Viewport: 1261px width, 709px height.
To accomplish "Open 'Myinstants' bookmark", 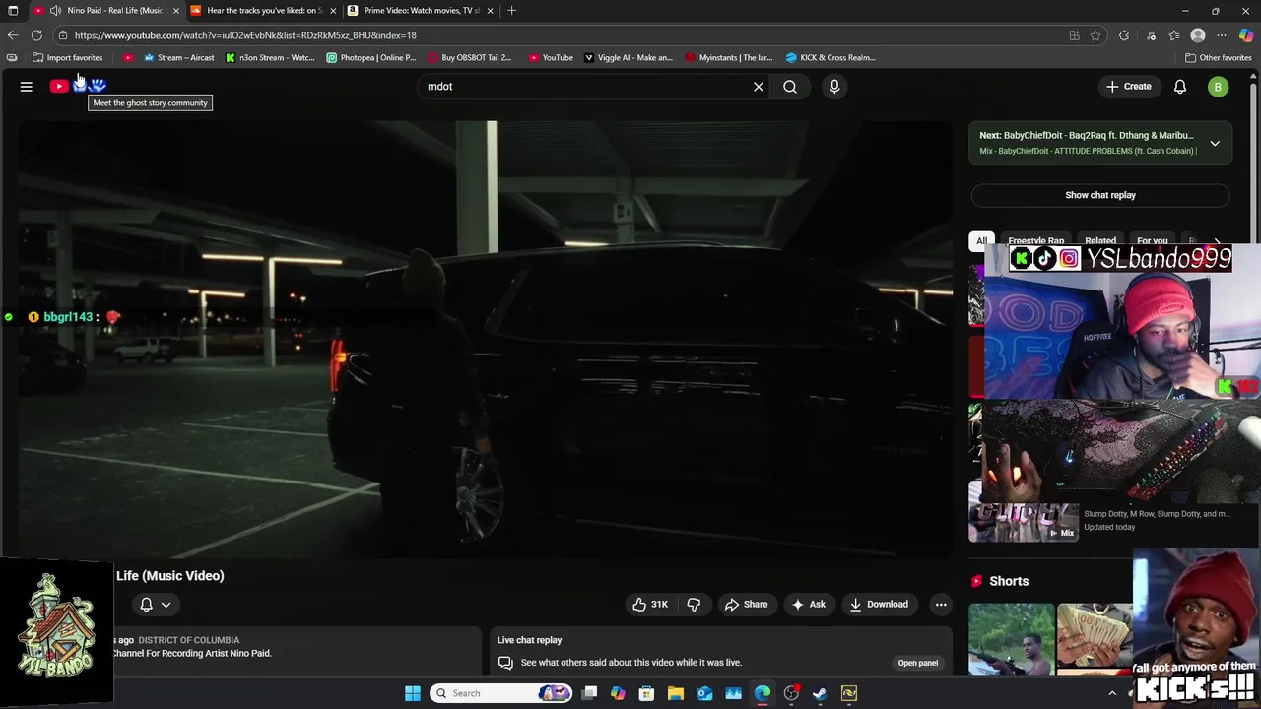I will (729, 57).
